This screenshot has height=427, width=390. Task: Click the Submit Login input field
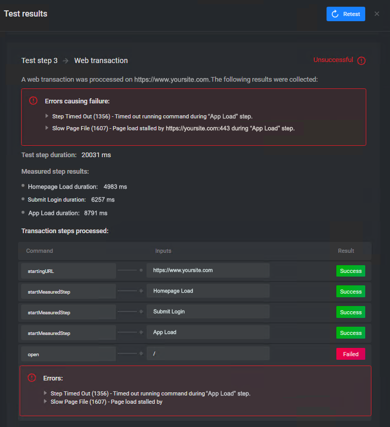tap(208, 312)
